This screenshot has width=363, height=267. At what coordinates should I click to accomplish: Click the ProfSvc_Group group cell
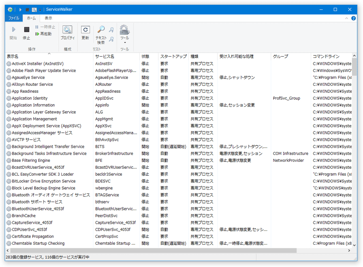pyautogui.click(x=286, y=98)
